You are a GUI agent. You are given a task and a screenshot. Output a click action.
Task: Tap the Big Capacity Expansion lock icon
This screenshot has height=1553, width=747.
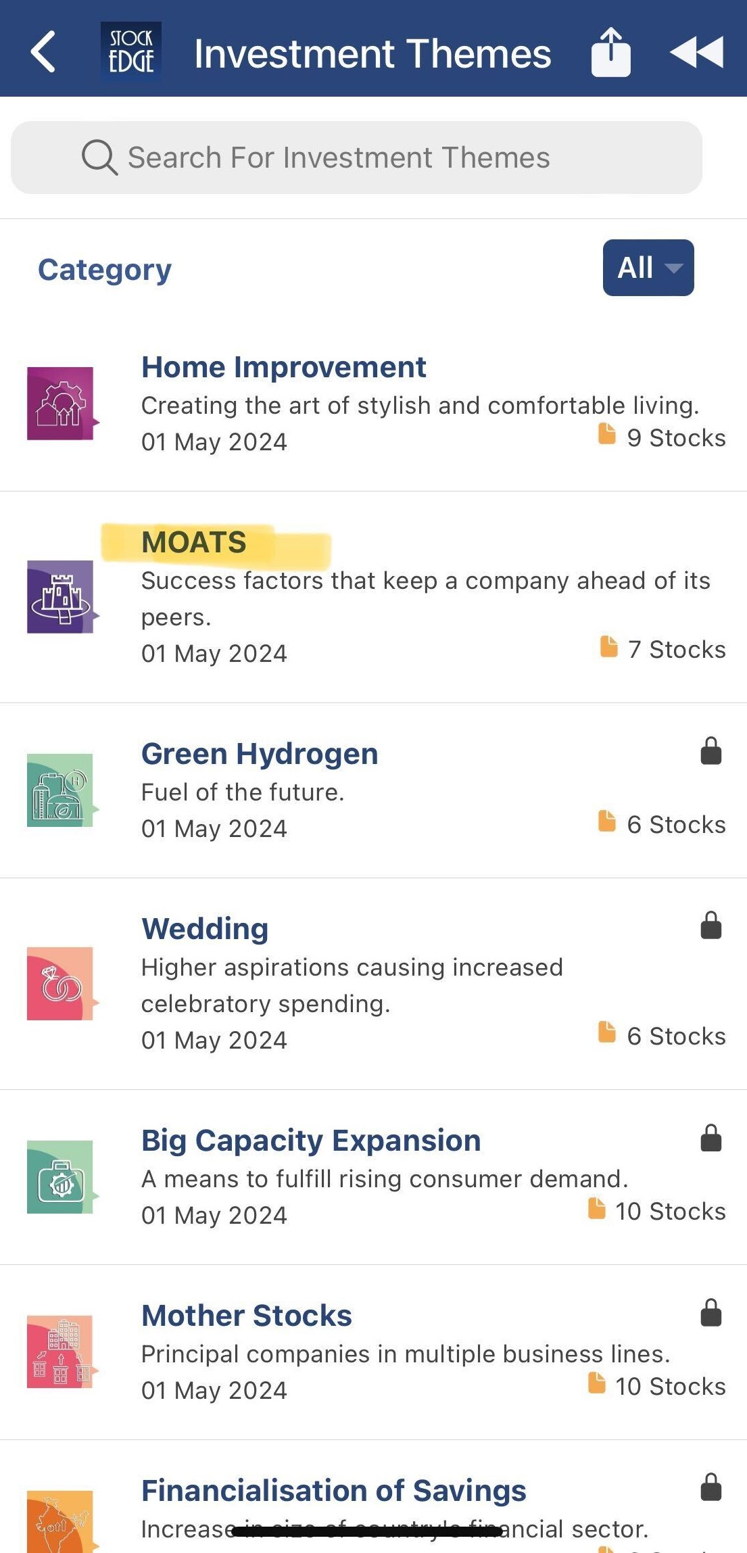pyautogui.click(x=710, y=1138)
